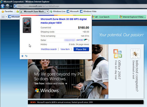This screenshot has width=147, height=107.
Task: Click the browser Forward arrow button
Action: click(x=7, y=6)
